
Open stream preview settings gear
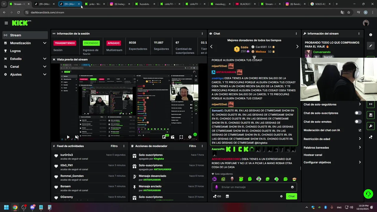(x=190, y=137)
